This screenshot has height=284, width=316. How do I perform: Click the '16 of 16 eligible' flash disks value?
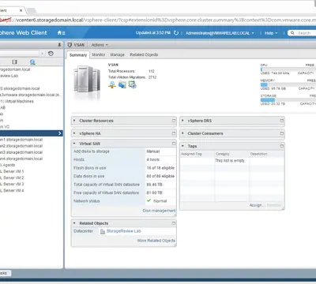[160, 168]
